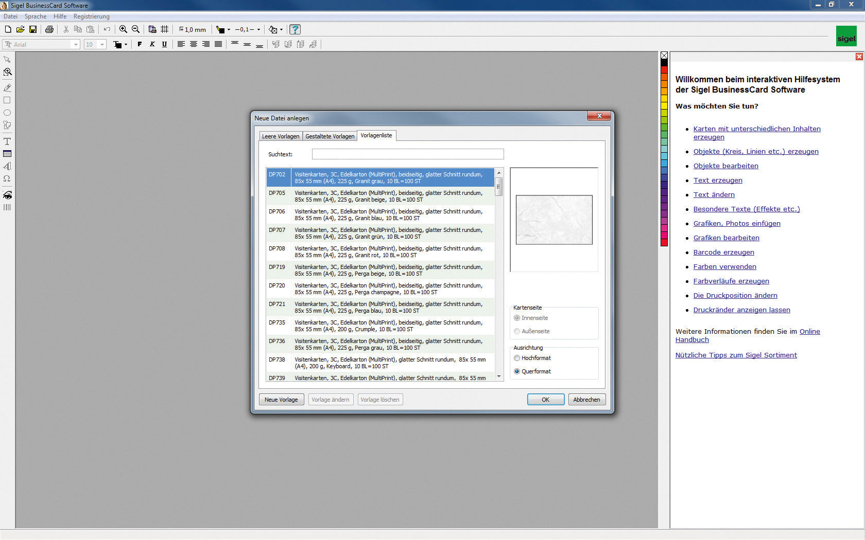Choose the Ellipse drawing tool
Screen dimensions: 865x540
tap(7, 113)
